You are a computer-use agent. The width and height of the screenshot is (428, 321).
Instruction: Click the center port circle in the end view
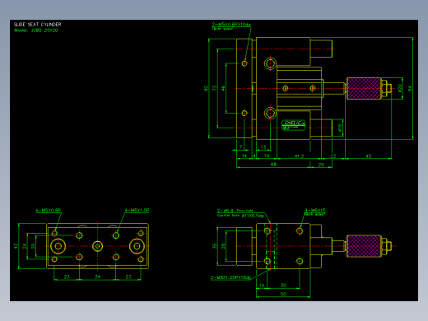pos(97,246)
